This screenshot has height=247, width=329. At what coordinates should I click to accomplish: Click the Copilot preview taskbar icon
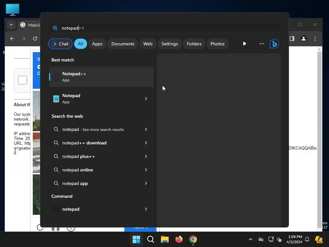[x=319, y=239]
